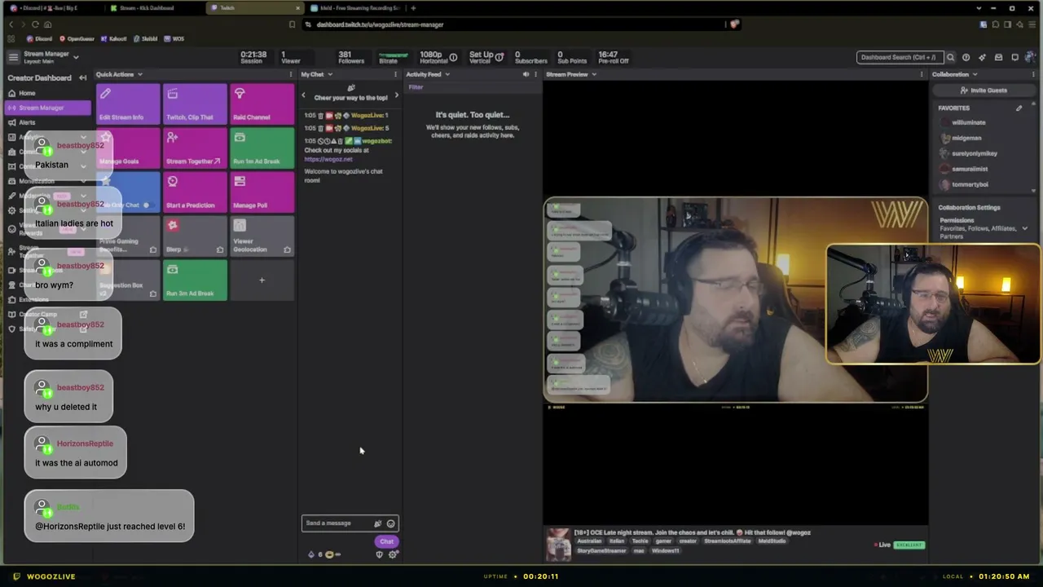Open the help icon in the top bar
The height and width of the screenshot is (587, 1043).
966,57
